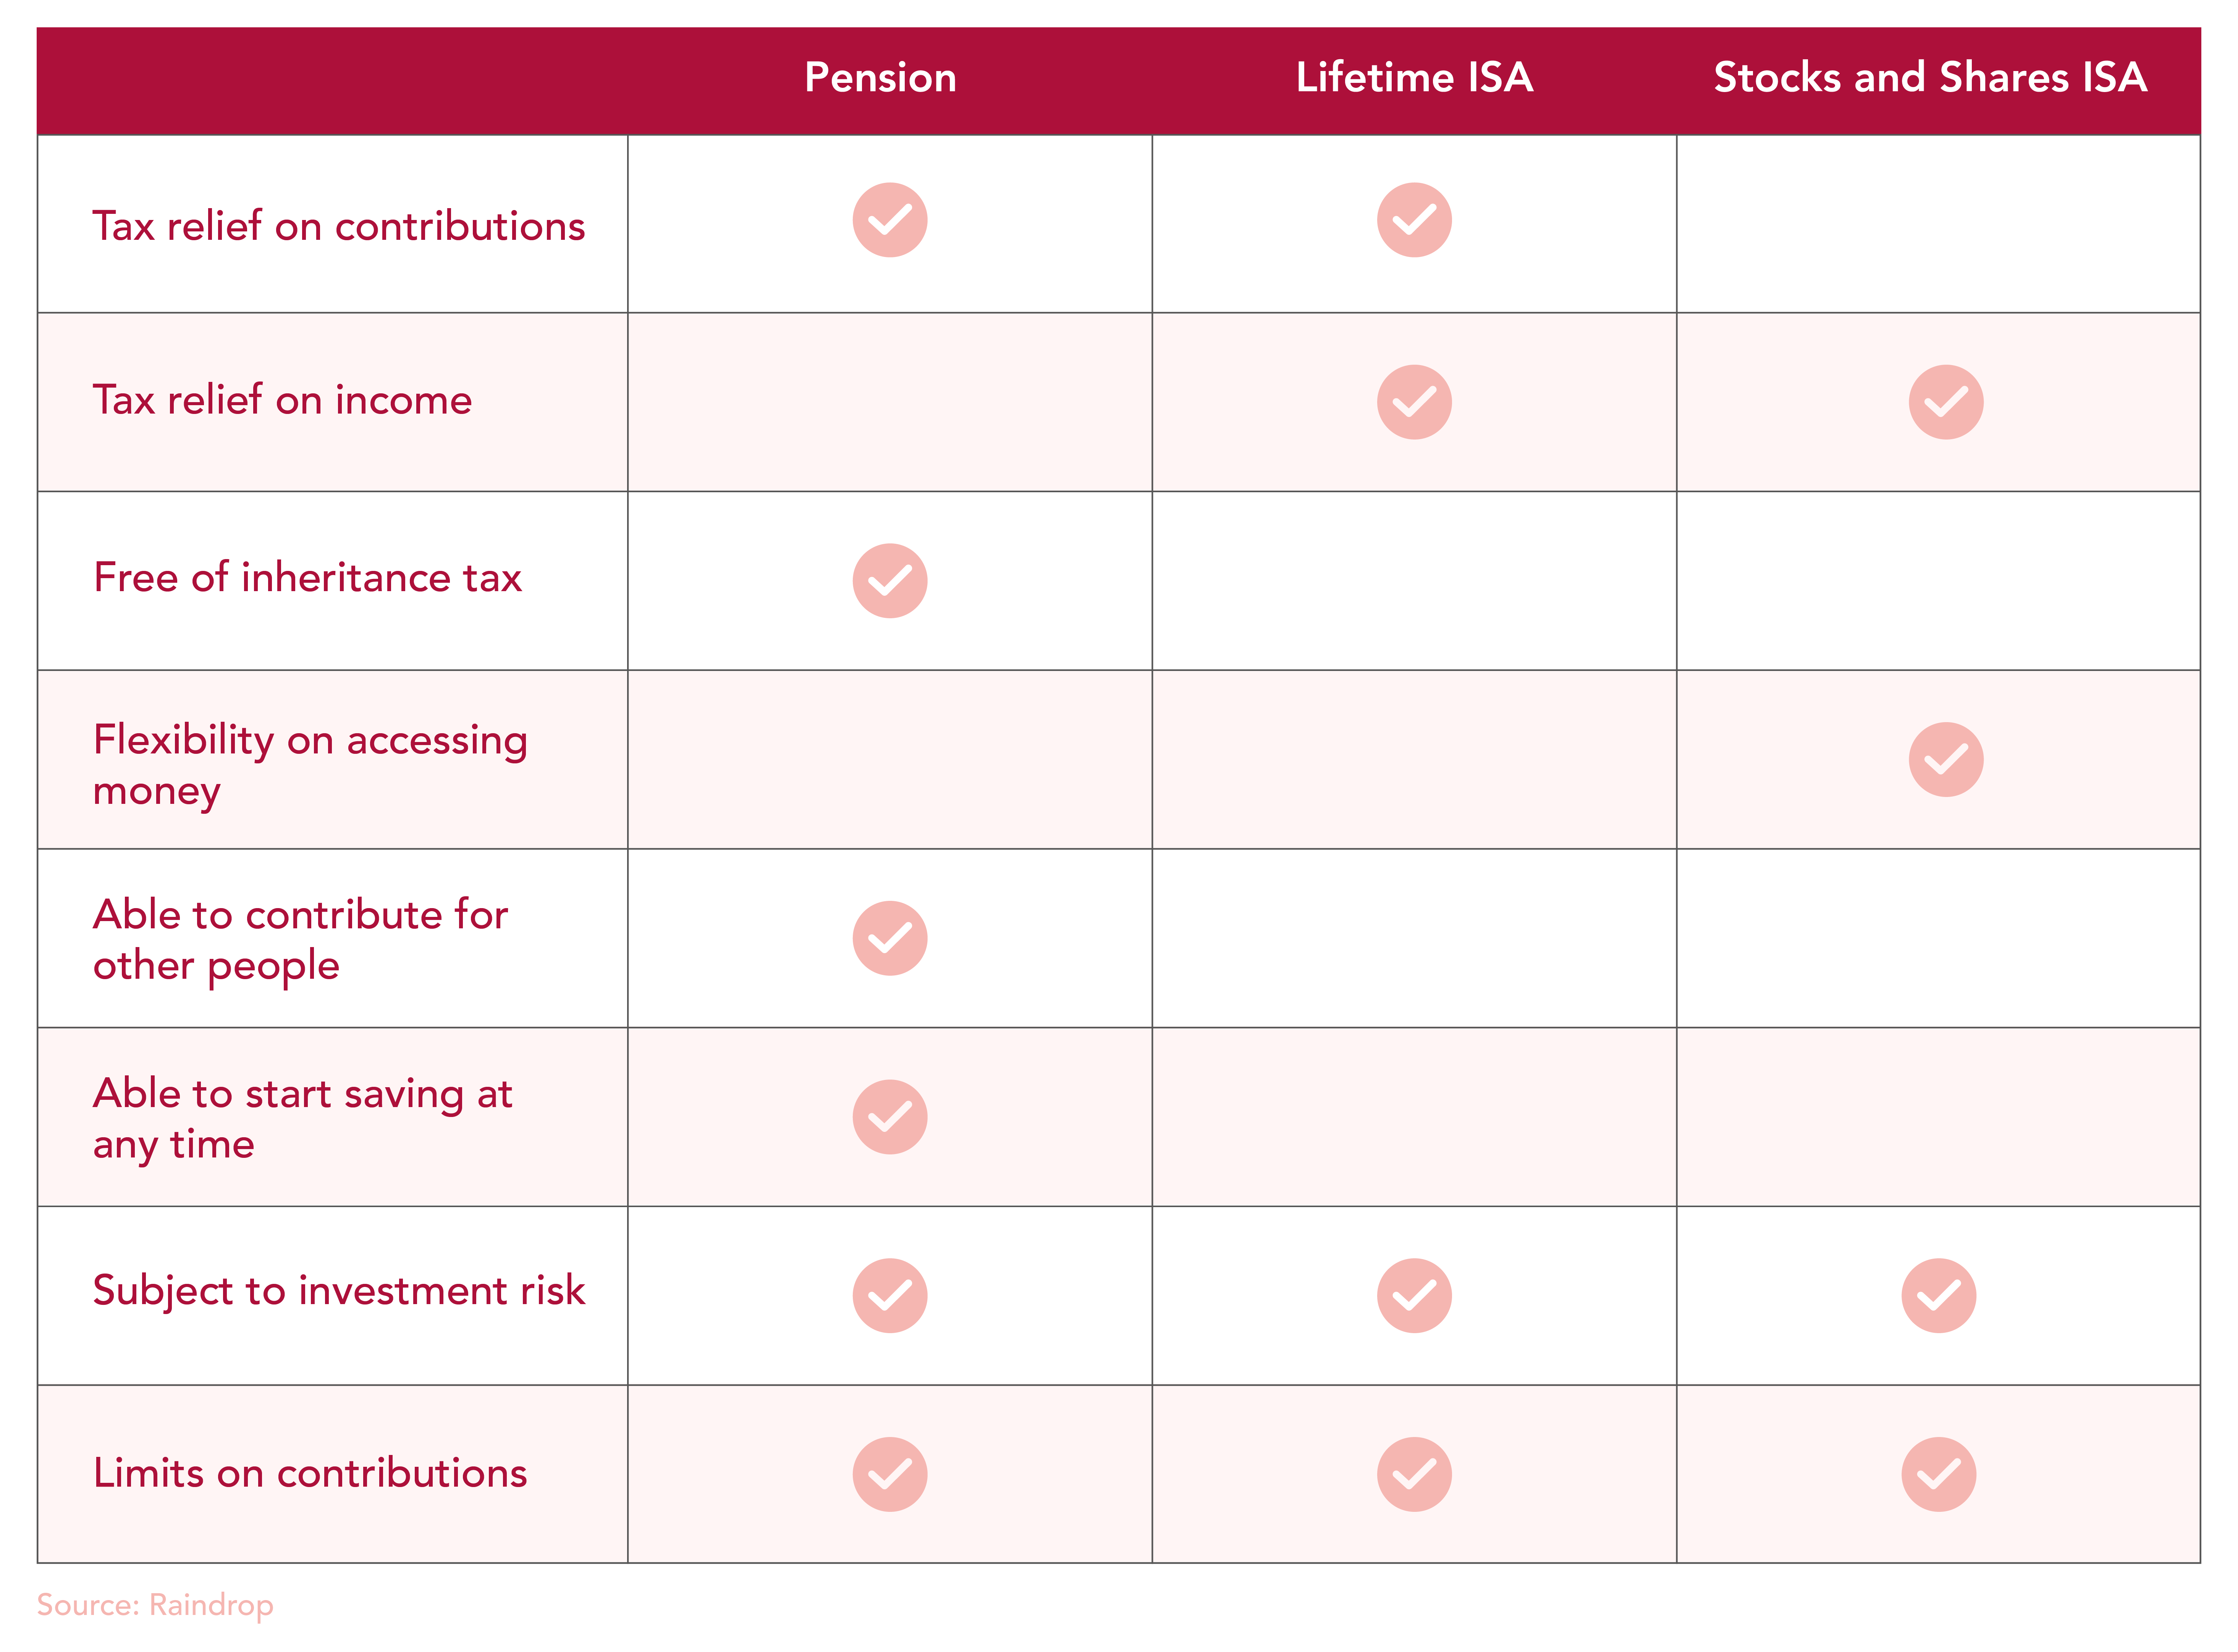Click Lifetime ISA tax relief on contributions checkmark

click(x=1413, y=220)
